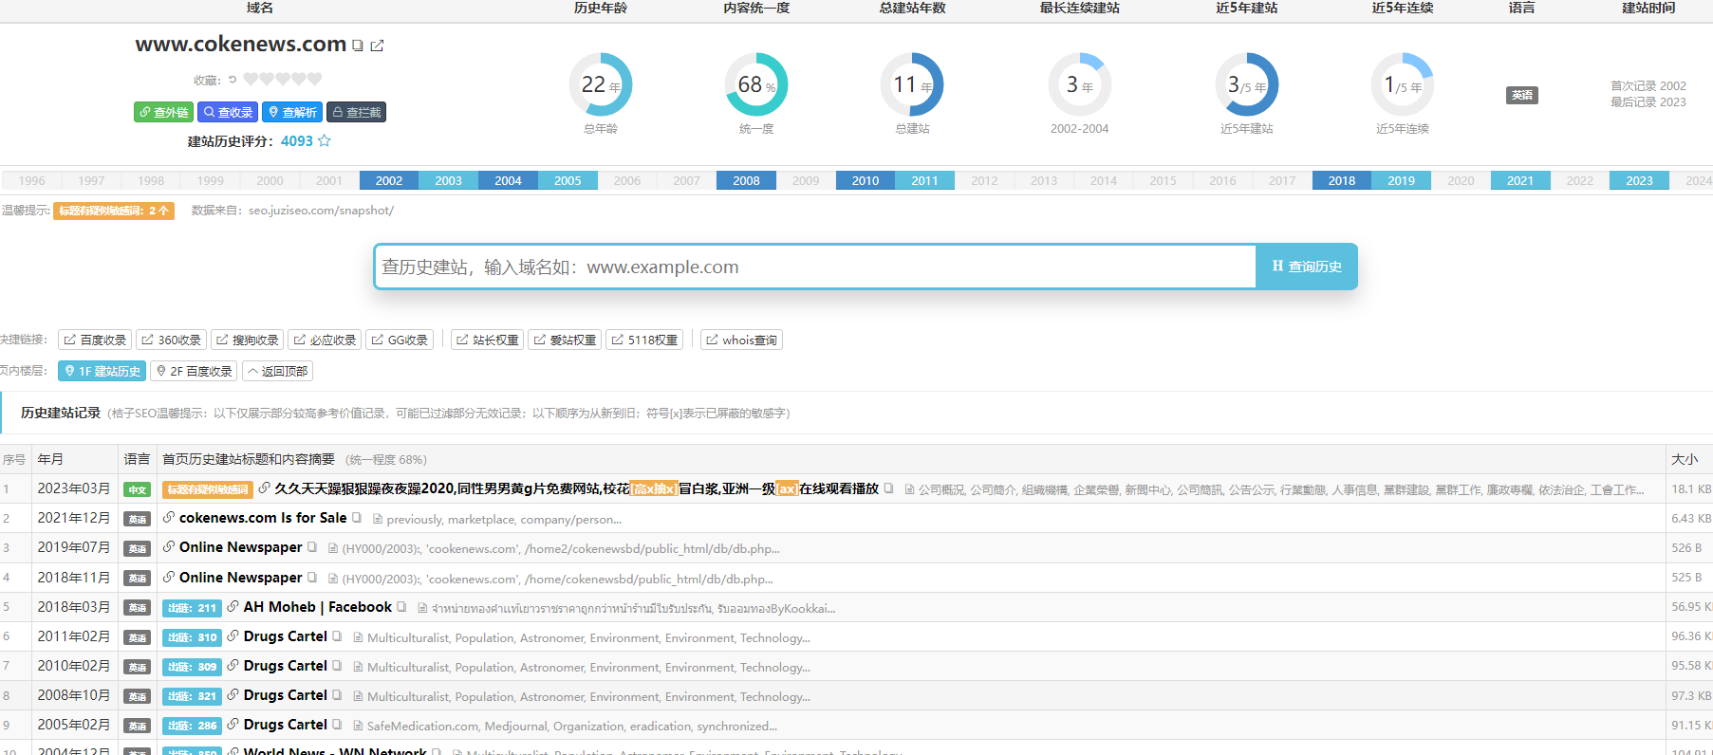Screen dimensions: 1713x755
Task: Open the 'cokenews.com Is for Sale' record
Action: [263, 518]
